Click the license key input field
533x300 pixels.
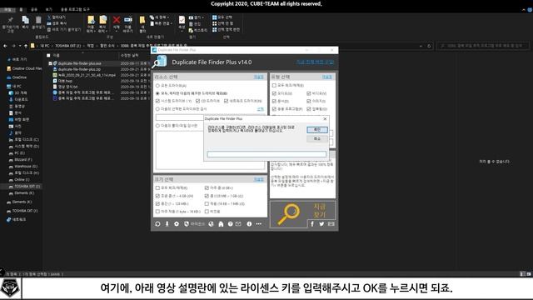[x=266, y=154]
